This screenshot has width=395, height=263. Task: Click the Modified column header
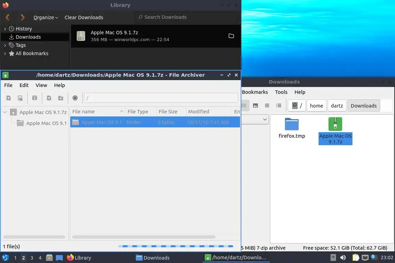click(208, 112)
